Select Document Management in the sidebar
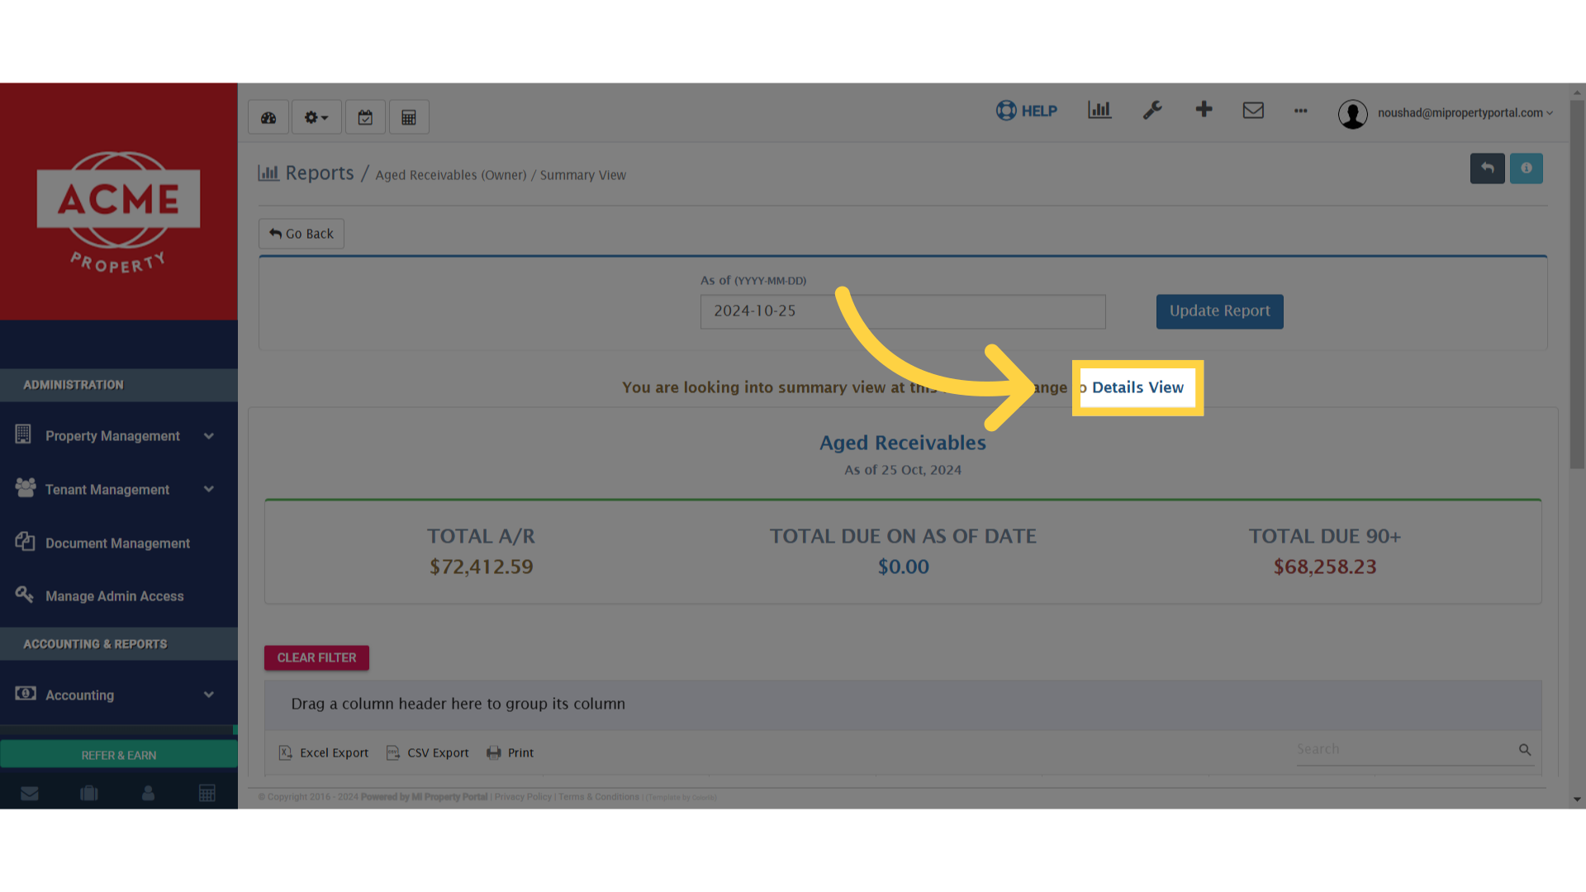1586x892 pixels. coord(117,543)
